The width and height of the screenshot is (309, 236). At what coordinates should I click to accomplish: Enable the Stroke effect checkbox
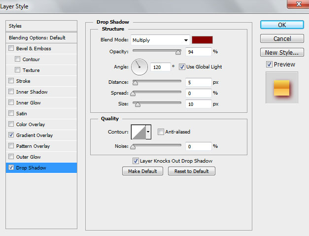[x=11, y=81]
